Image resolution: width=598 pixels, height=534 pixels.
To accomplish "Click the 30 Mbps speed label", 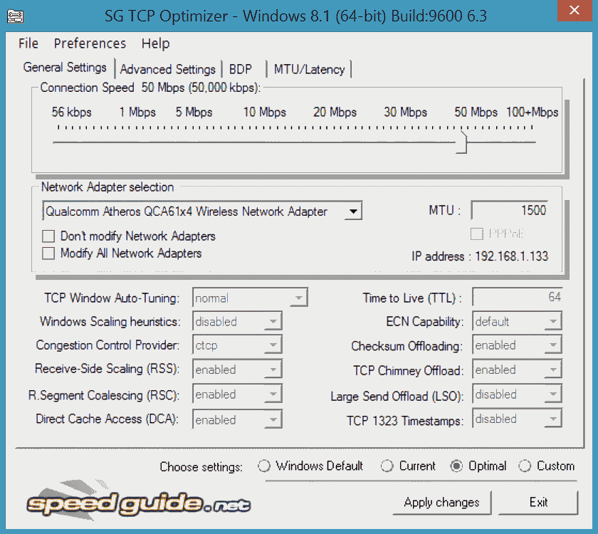I will coord(405,112).
